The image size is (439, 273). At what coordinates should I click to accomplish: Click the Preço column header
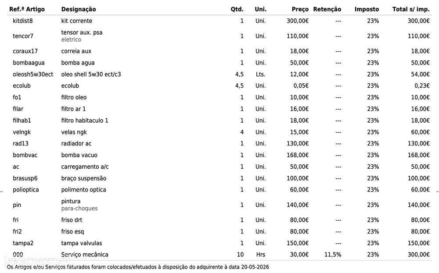tap(300, 9)
